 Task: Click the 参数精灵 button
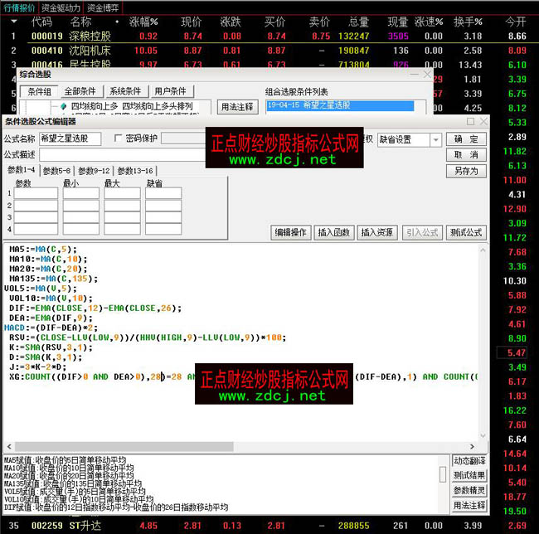click(x=469, y=490)
